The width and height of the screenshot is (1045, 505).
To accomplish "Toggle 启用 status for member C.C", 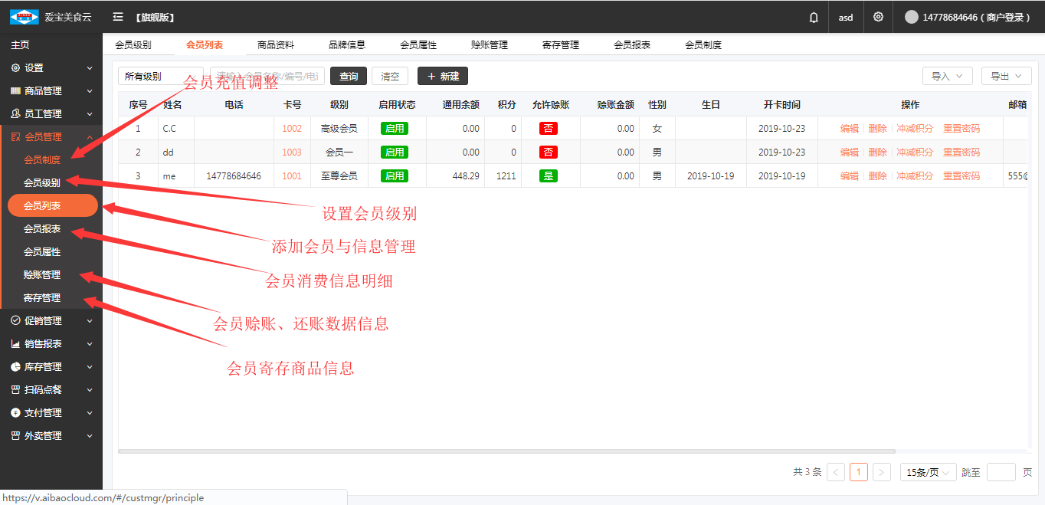I will click(395, 129).
